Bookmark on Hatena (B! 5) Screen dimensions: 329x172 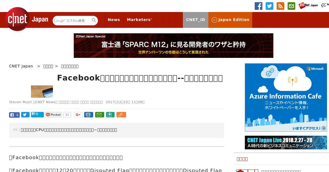coord(37,115)
